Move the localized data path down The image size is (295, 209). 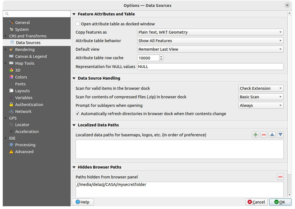[x=280, y=134]
